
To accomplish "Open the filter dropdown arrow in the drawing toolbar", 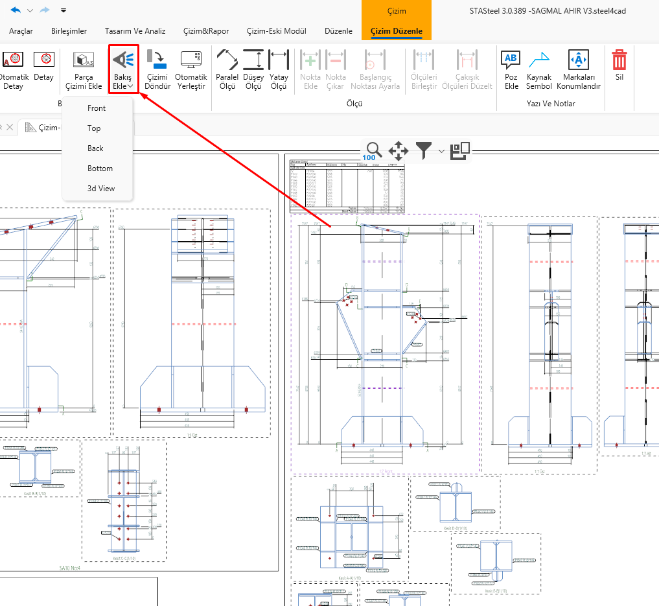I will (x=441, y=151).
